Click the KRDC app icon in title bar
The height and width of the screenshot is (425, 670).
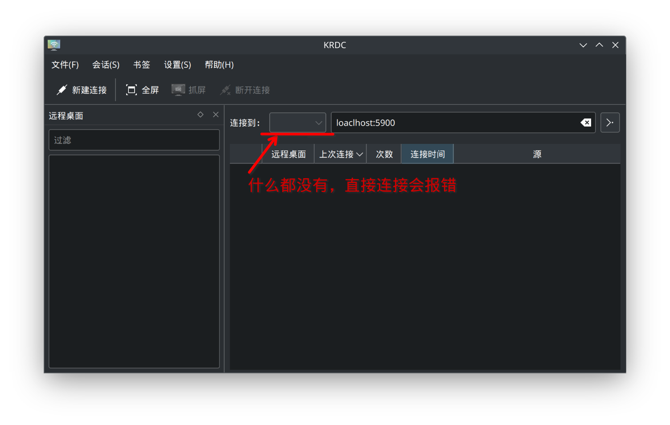tap(53, 45)
